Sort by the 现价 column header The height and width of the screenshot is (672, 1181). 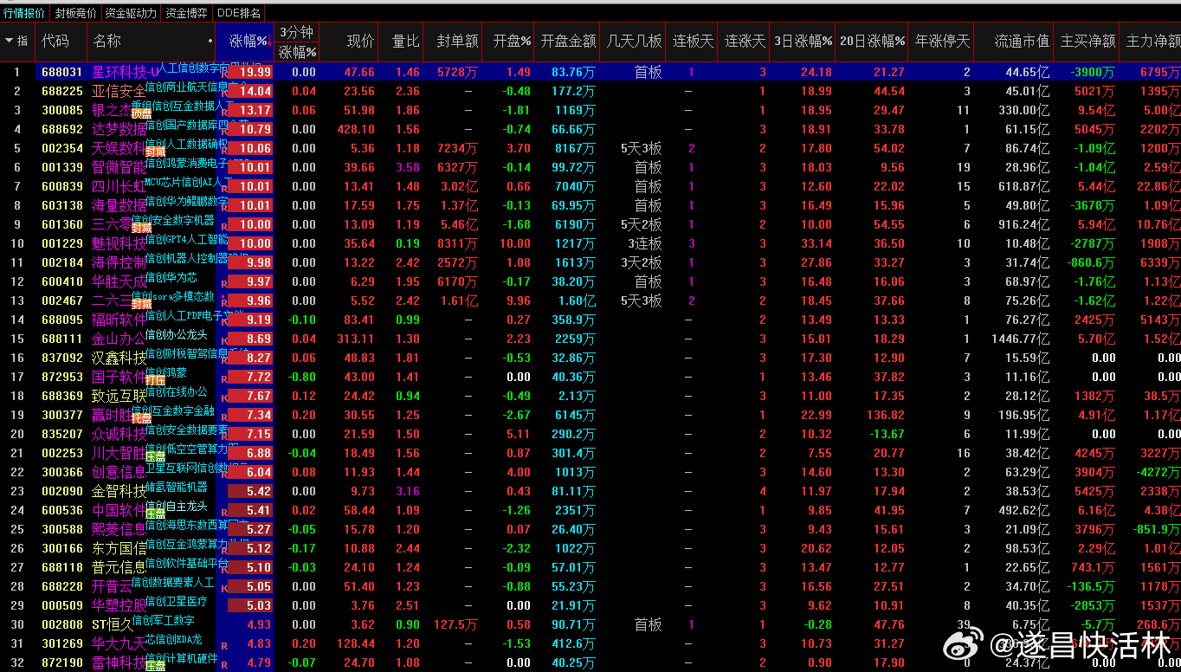pyautogui.click(x=361, y=41)
